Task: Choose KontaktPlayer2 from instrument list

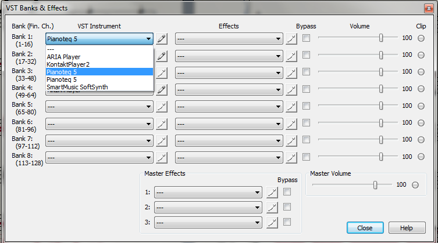Action: (99, 64)
